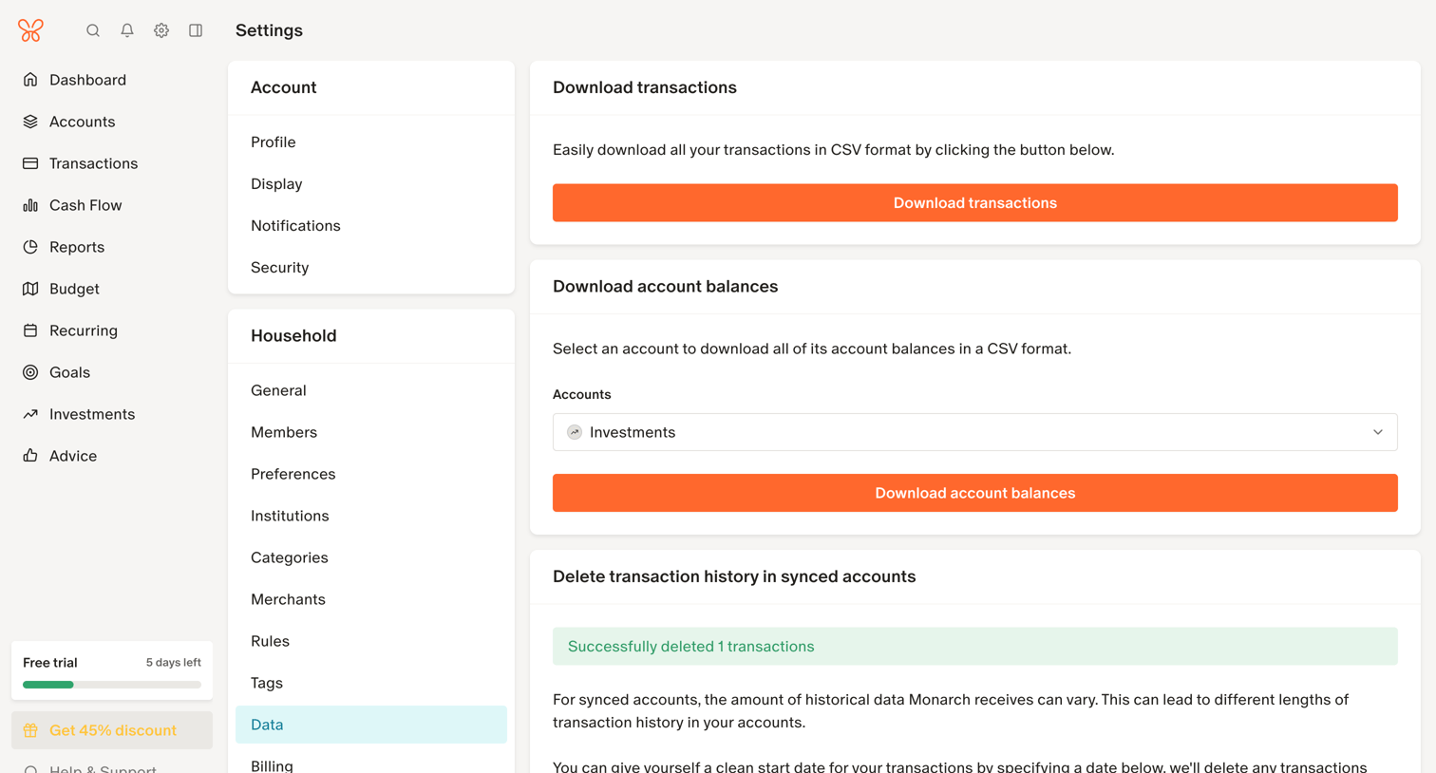1436x773 pixels.
Task: Open Notifications settings
Action: (x=371, y=226)
